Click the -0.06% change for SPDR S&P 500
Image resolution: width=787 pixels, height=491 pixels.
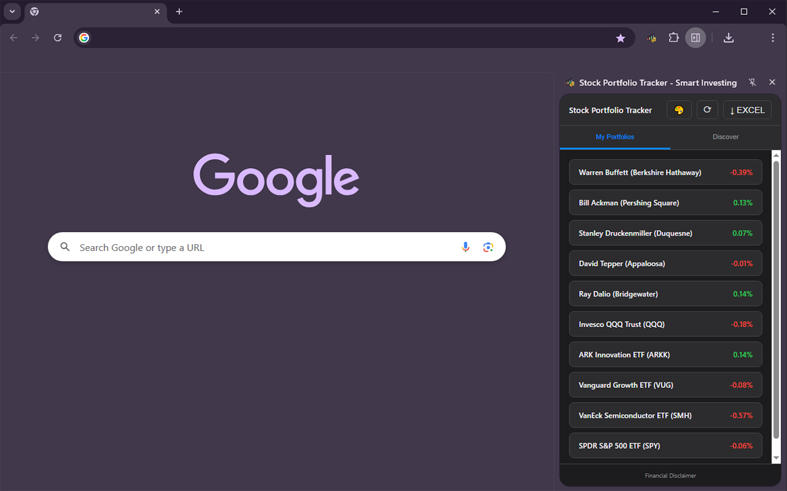pyautogui.click(x=742, y=446)
